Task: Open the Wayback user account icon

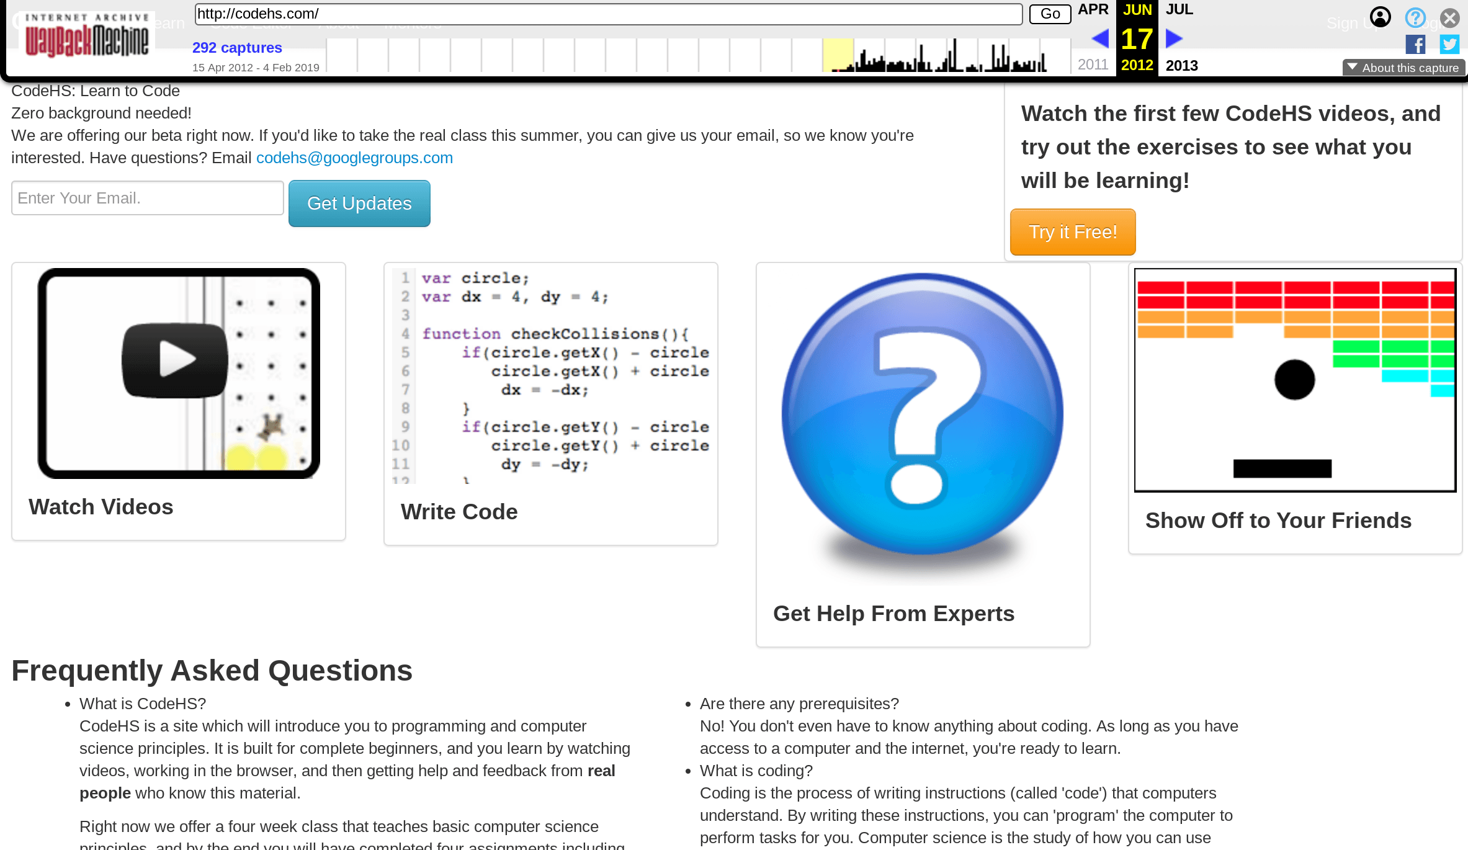Action: [1380, 17]
